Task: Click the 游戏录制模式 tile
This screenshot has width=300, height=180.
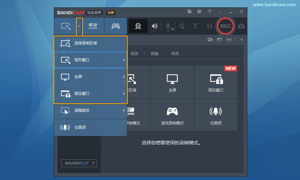Action: (x=172, y=115)
